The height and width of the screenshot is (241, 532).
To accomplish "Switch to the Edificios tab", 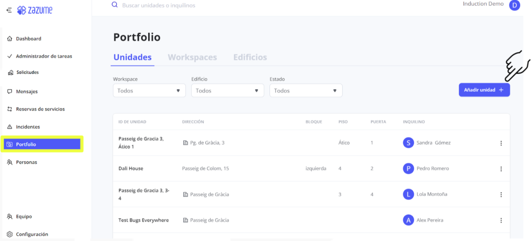I will tap(250, 58).
